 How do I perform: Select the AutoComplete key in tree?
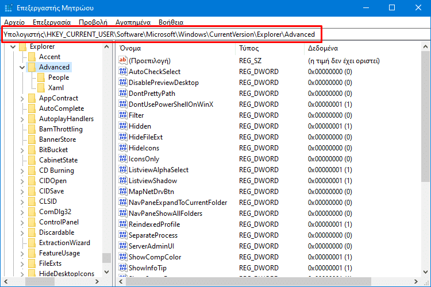(x=61, y=108)
